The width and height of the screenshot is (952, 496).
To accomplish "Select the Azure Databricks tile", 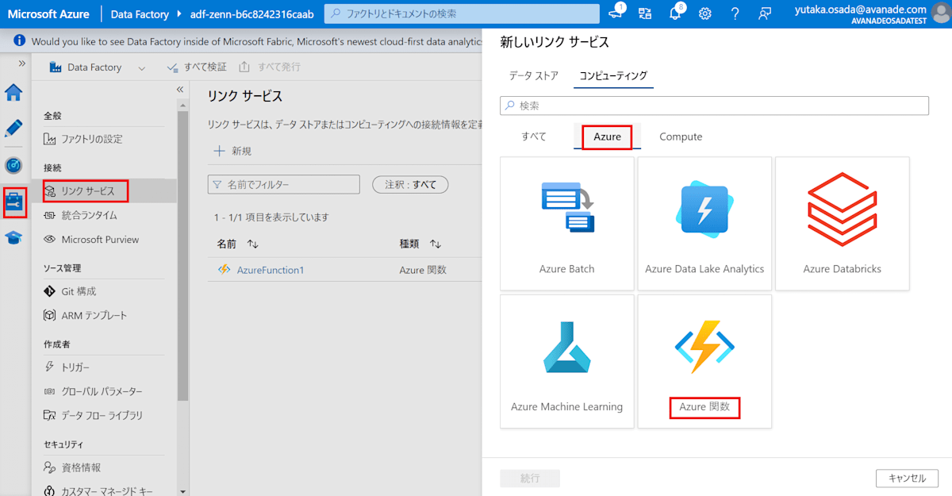I will tap(843, 224).
